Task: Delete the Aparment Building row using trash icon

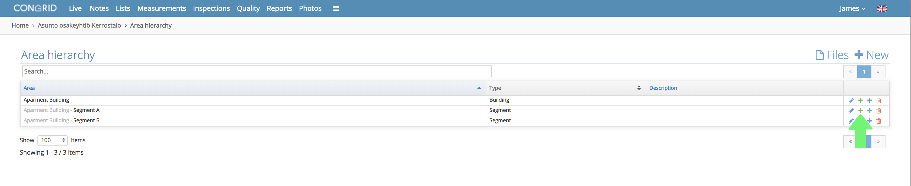Action: [879, 101]
